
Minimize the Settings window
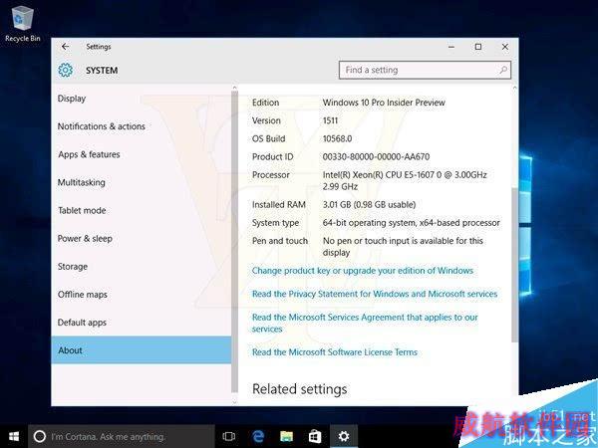tap(451, 47)
